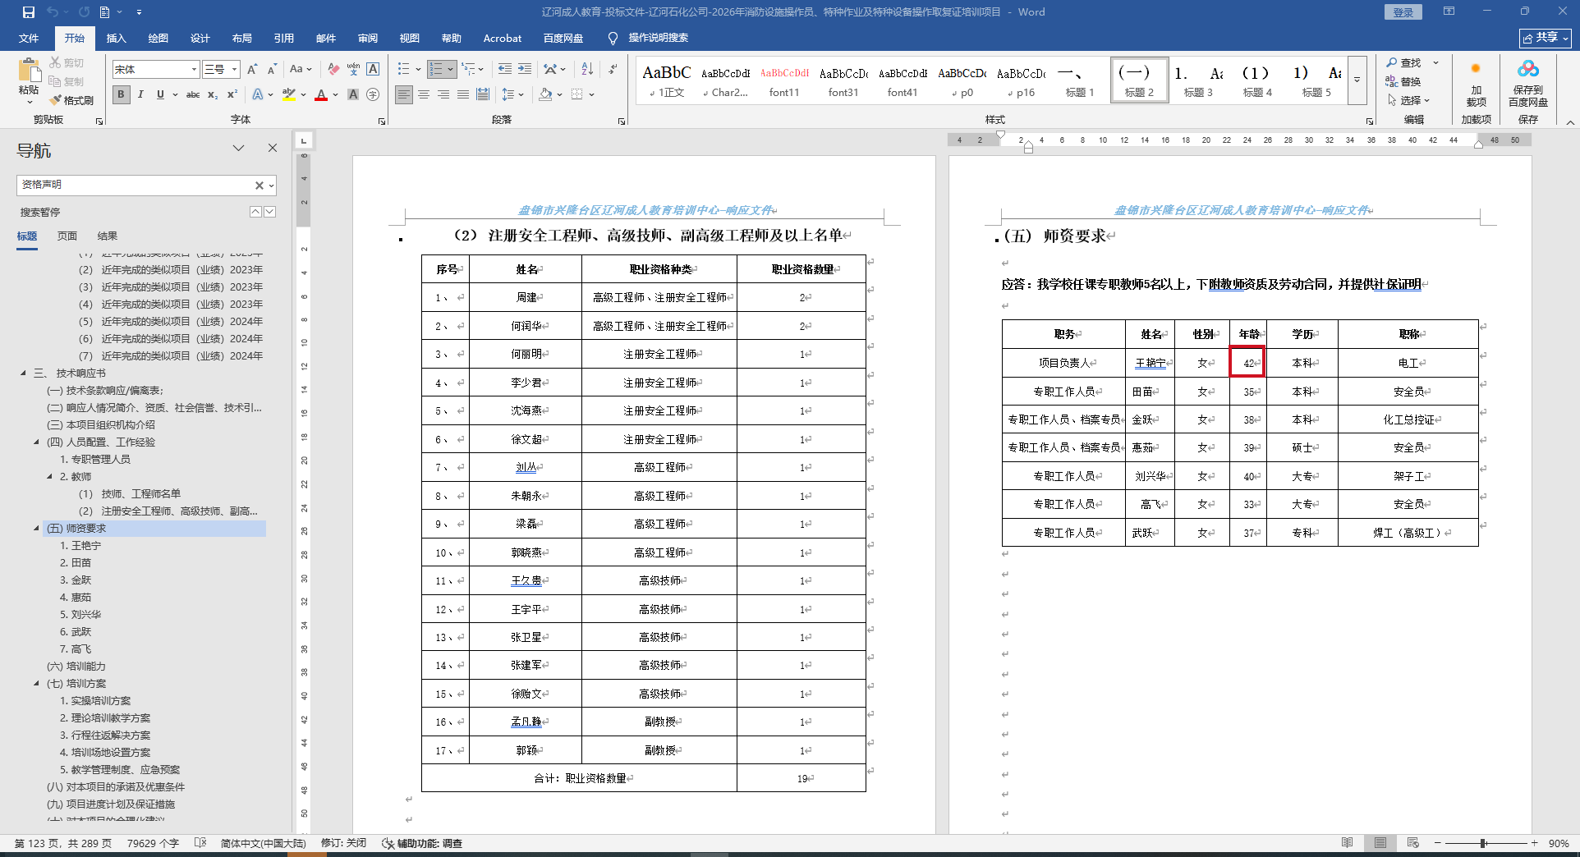Screen dimensions: 1580x857
Task: Align paragraph to the right
Action: coord(443,94)
